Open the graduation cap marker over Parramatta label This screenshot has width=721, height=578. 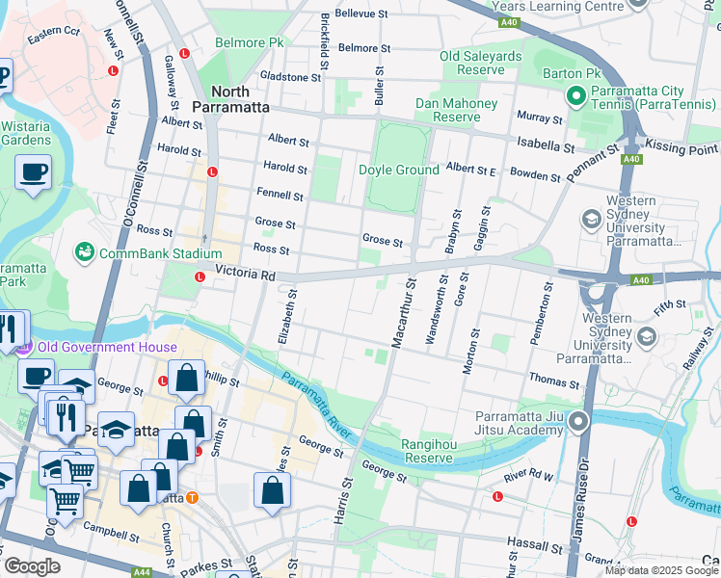pos(117,432)
